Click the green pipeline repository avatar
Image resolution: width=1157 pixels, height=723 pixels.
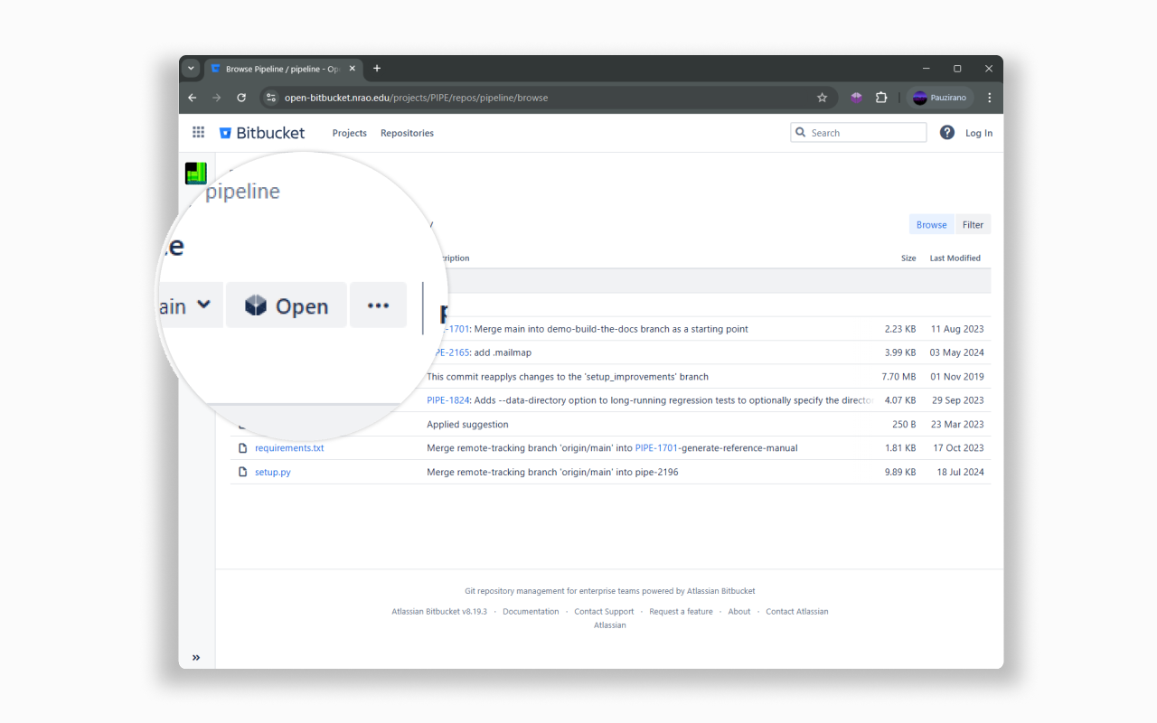point(195,173)
